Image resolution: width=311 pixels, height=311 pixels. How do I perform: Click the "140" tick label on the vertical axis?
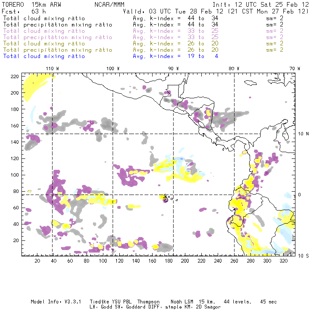point(15,142)
